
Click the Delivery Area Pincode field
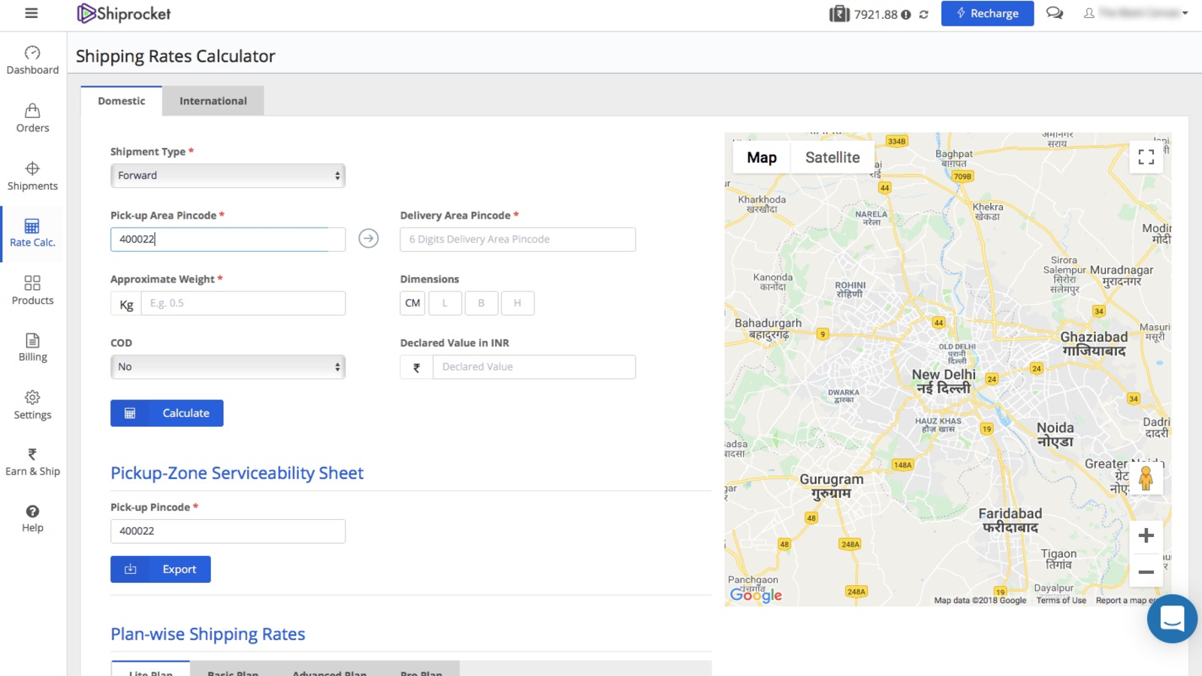click(518, 240)
